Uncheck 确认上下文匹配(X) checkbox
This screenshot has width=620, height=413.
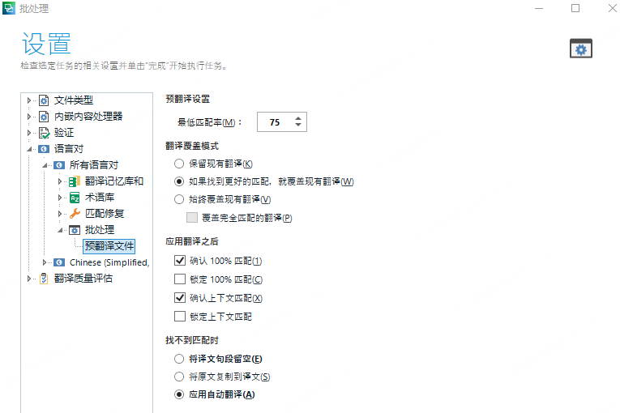180,297
